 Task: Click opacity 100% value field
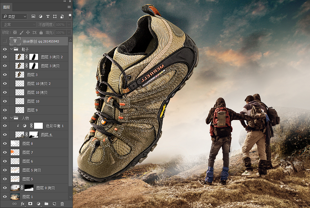coord(61,25)
